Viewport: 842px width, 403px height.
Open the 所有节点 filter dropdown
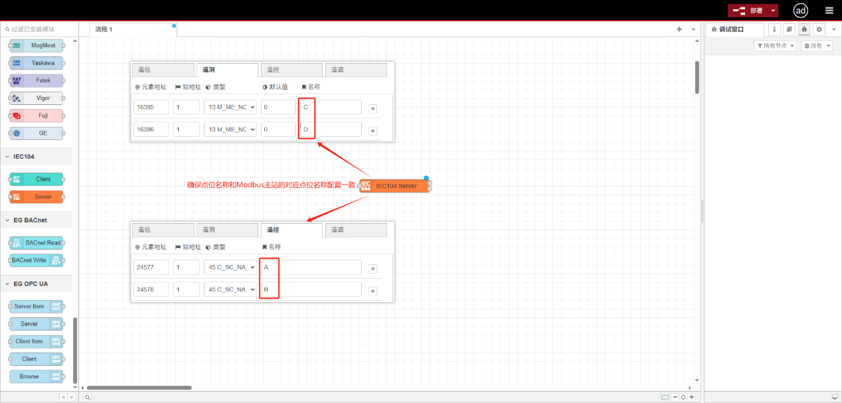[776, 46]
